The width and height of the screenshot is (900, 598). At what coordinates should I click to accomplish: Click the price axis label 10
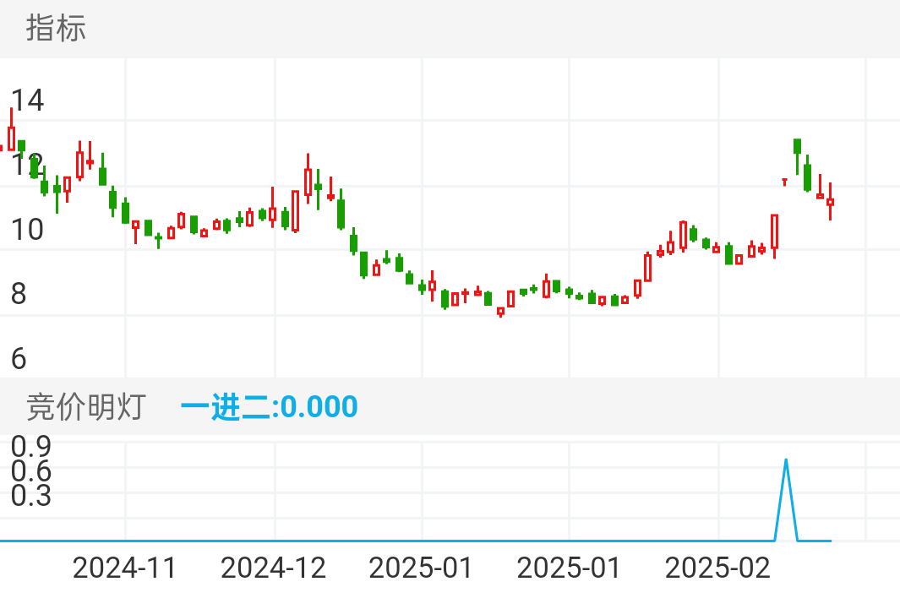pos(27,230)
